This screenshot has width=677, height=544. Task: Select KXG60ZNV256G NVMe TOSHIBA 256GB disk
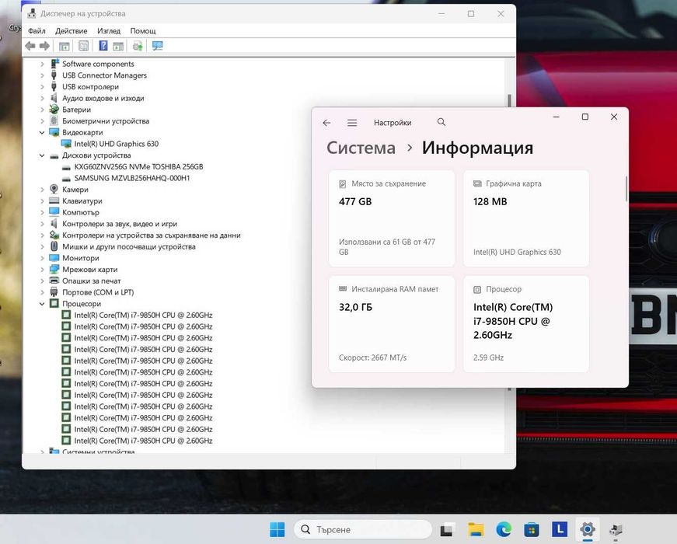coord(138,166)
